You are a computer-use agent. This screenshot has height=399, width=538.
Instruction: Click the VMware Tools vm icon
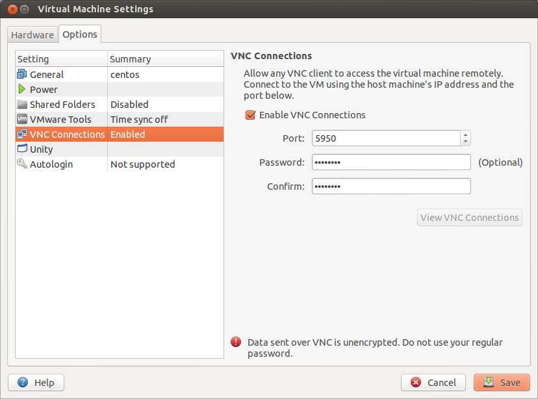pyautogui.click(x=22, y=119)
